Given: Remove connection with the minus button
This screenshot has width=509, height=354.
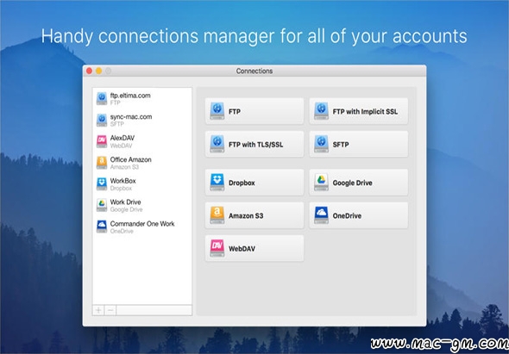Looking at the screenshot, I should [x=110, y=310].
